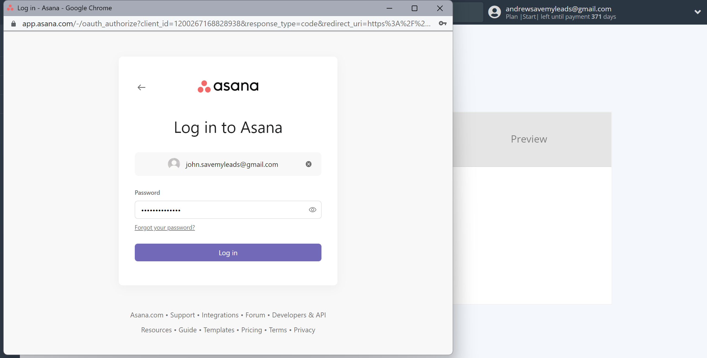Click the purple Log in button

[x=228, y=253]
